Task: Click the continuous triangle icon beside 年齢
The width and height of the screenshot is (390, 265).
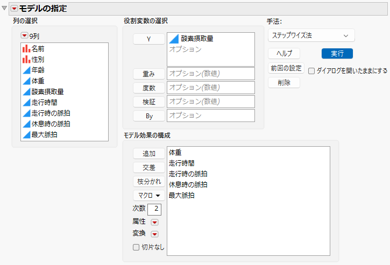Action: 26,70
